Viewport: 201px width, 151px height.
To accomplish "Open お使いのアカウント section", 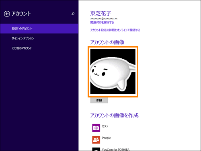I will (x=39, y=29).
